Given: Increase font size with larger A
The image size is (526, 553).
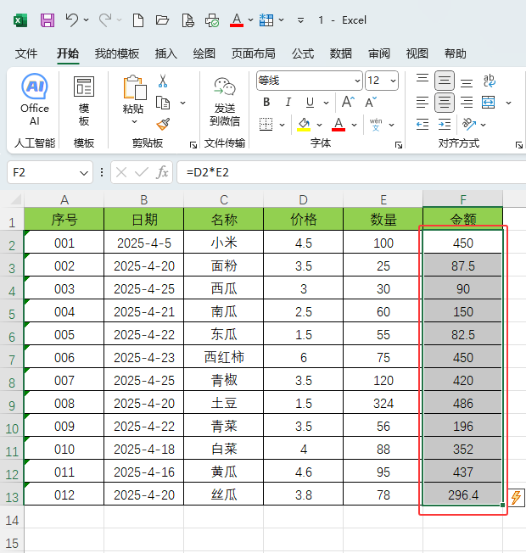Looking at the screenshot, I should click(x=348, y=103).
